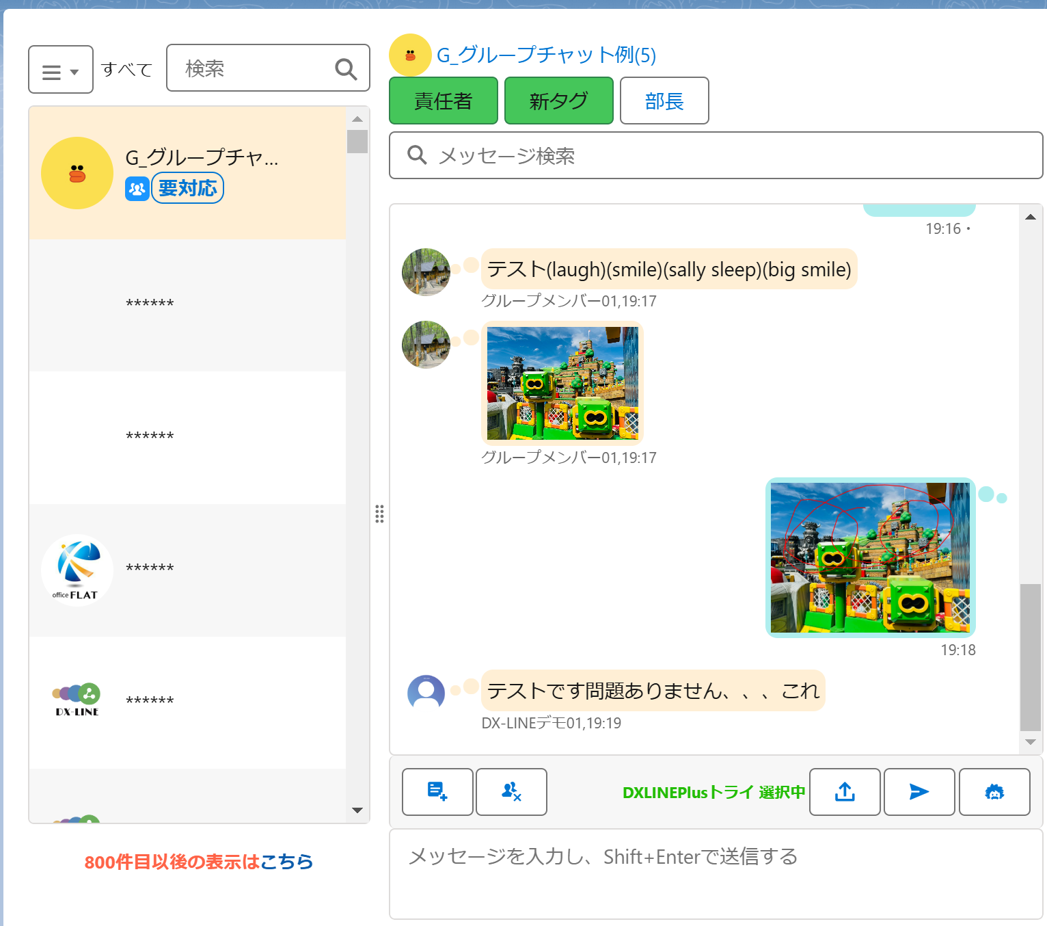Click the magnifier icon in contact search
The width and height of the screenshot is (1047, 926).
(x=346, y=69)
